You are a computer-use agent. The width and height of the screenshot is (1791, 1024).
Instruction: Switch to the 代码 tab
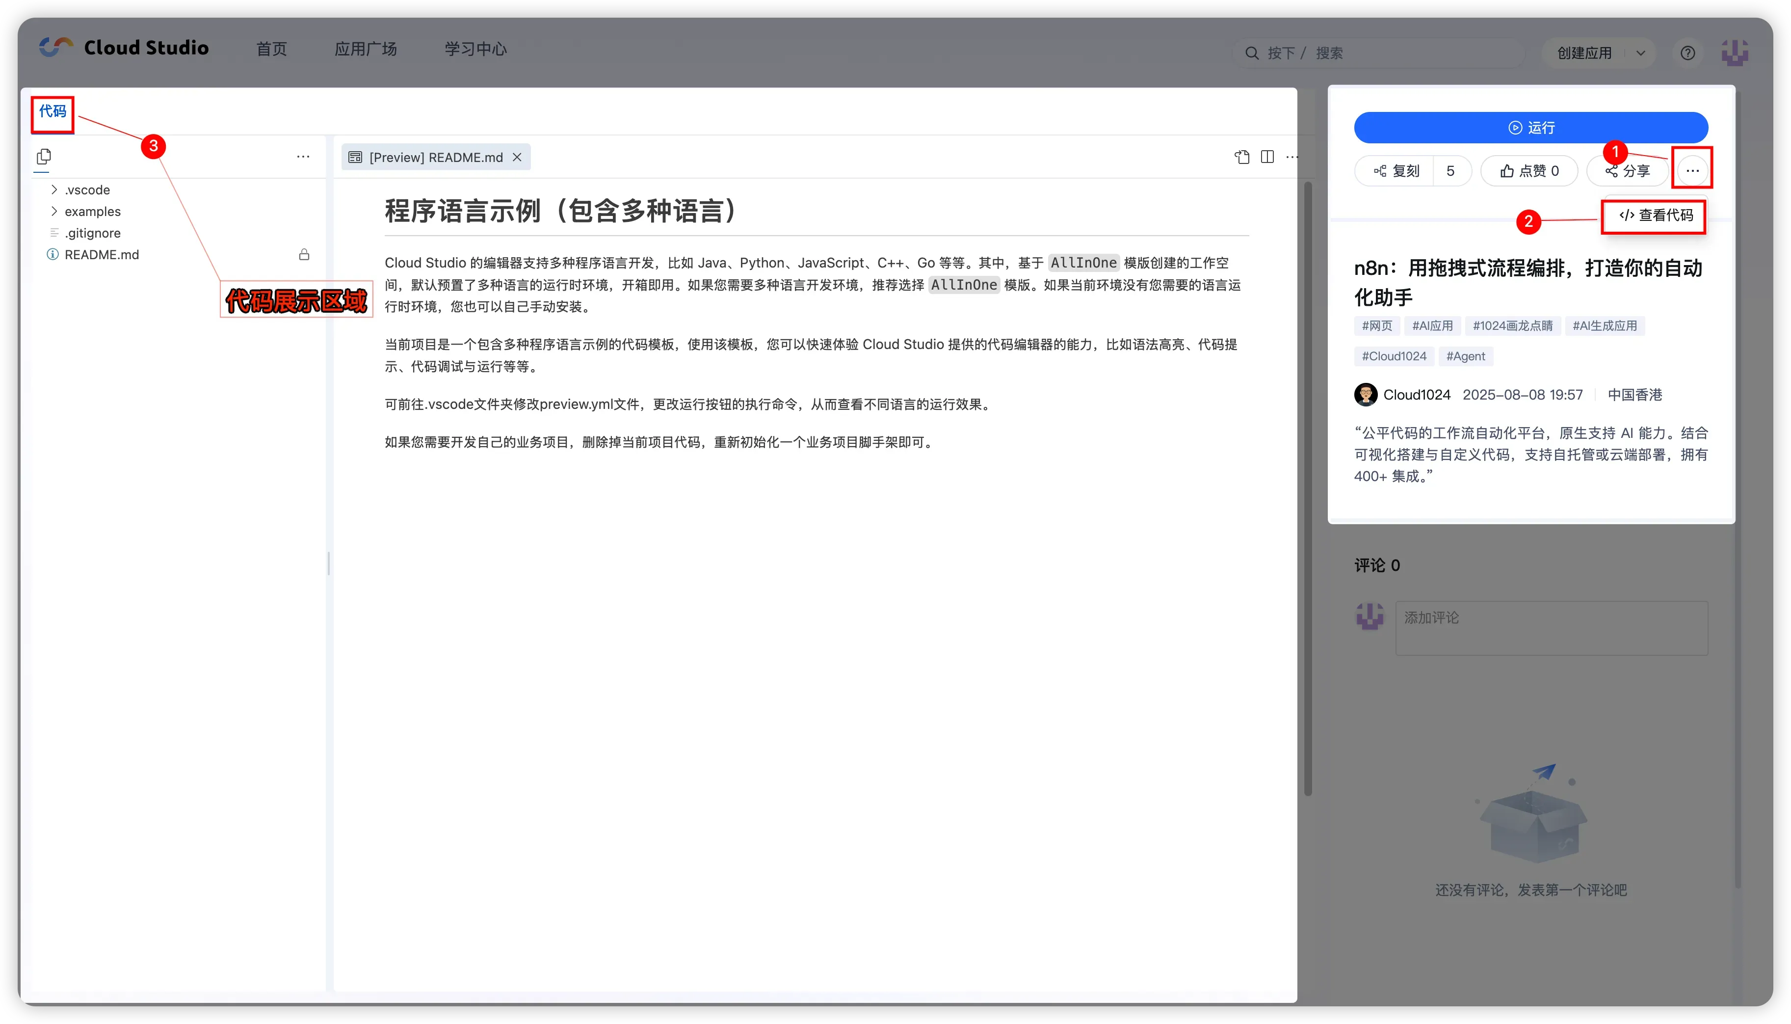coord(52,111)
